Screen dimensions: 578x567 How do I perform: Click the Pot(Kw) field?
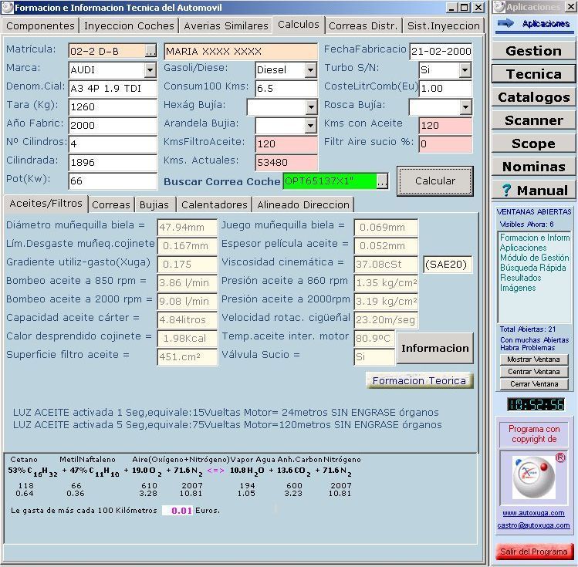click(113, 181)
